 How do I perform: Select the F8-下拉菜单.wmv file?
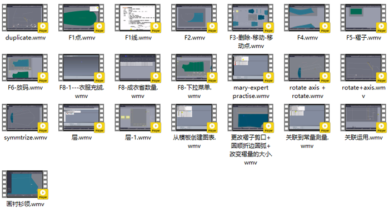coord(194,68)
